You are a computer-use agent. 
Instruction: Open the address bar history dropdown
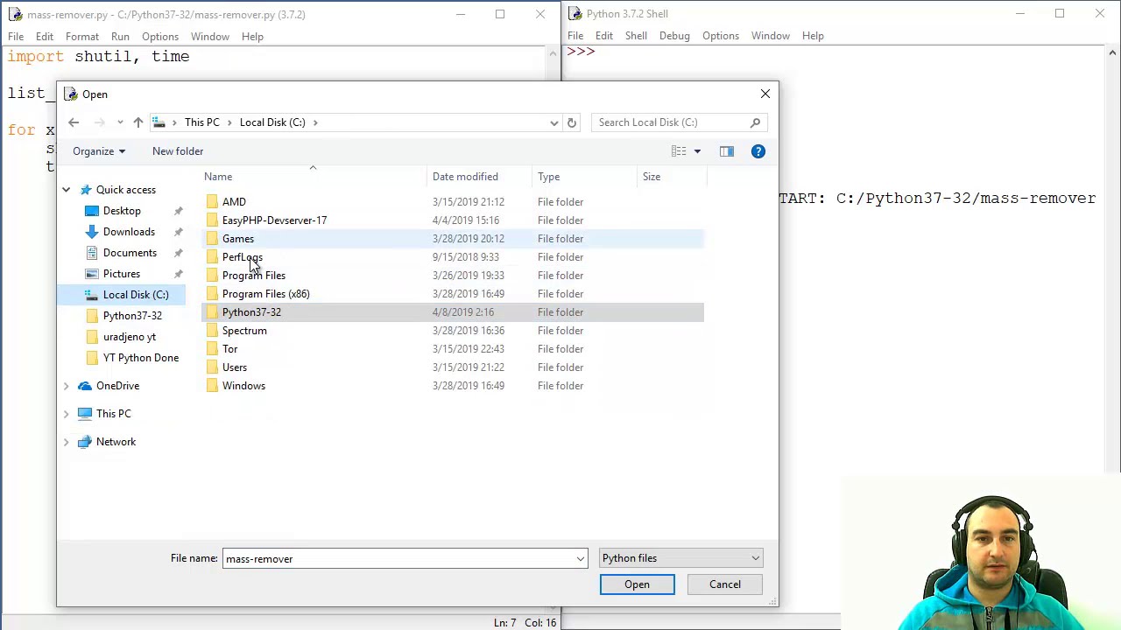point(553,122)
